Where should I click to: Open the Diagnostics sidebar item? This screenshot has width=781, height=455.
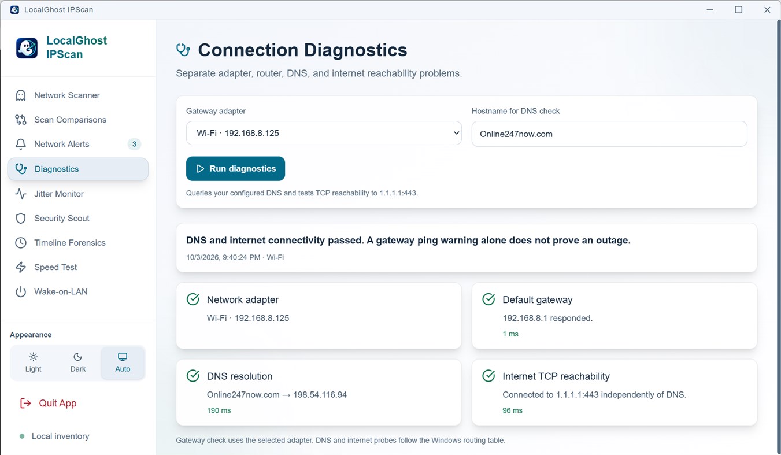click(x=78, y=169)
